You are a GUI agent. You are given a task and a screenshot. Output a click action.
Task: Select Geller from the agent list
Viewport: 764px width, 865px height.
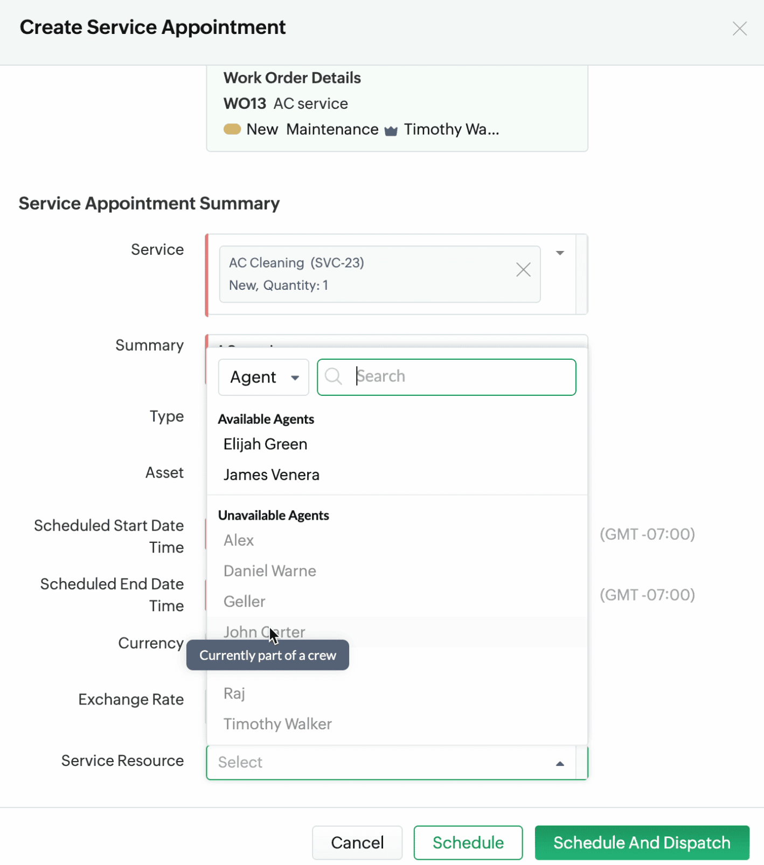[x=244, y=602]
